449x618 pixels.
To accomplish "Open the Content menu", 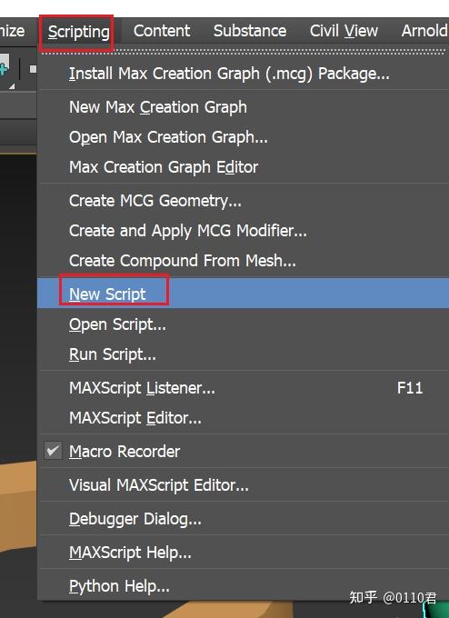I will pyautogui.click(x=162, y=31).
